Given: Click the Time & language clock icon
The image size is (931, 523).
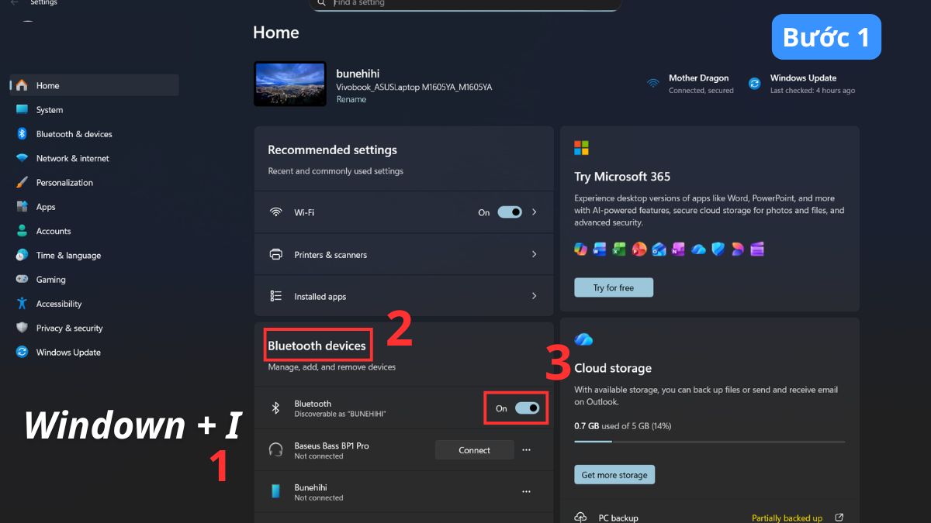Looking at the screenshot, I should pos(22,255).
